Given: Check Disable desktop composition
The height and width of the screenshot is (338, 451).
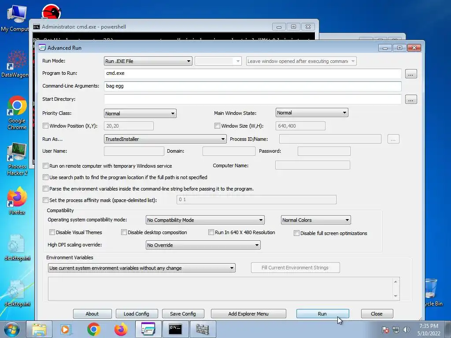Looking at the screenshot, I should tap(124, 232).
